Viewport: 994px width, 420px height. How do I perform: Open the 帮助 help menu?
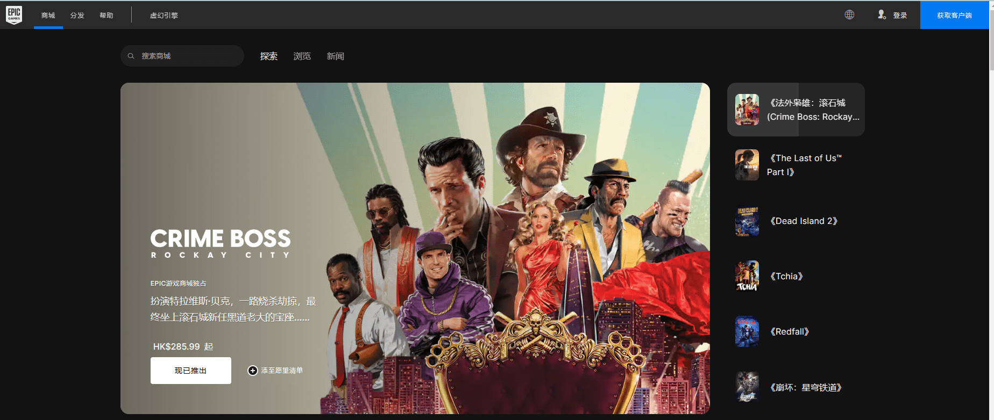(x=106, y=16)
